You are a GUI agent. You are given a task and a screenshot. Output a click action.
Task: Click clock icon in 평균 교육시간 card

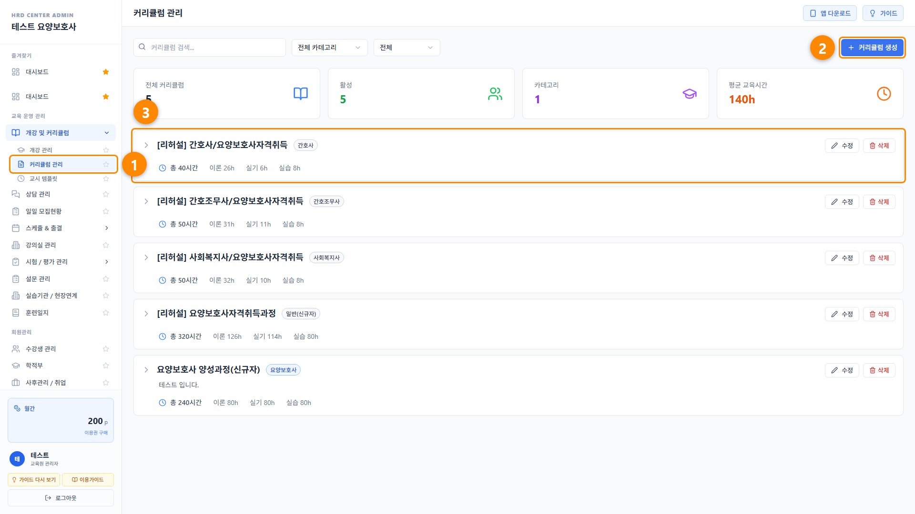tap(884, 94)
